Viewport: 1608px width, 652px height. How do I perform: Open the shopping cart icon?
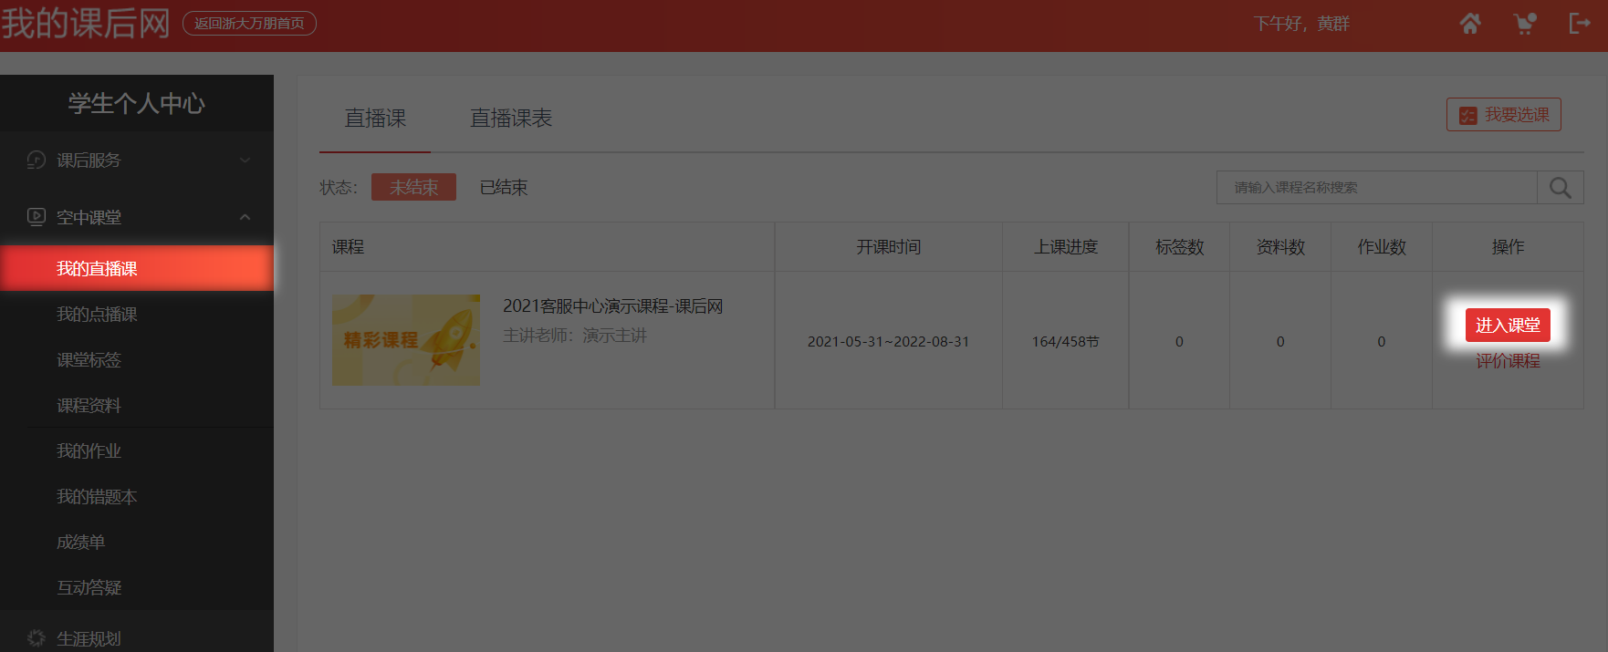click(1524, 24)
